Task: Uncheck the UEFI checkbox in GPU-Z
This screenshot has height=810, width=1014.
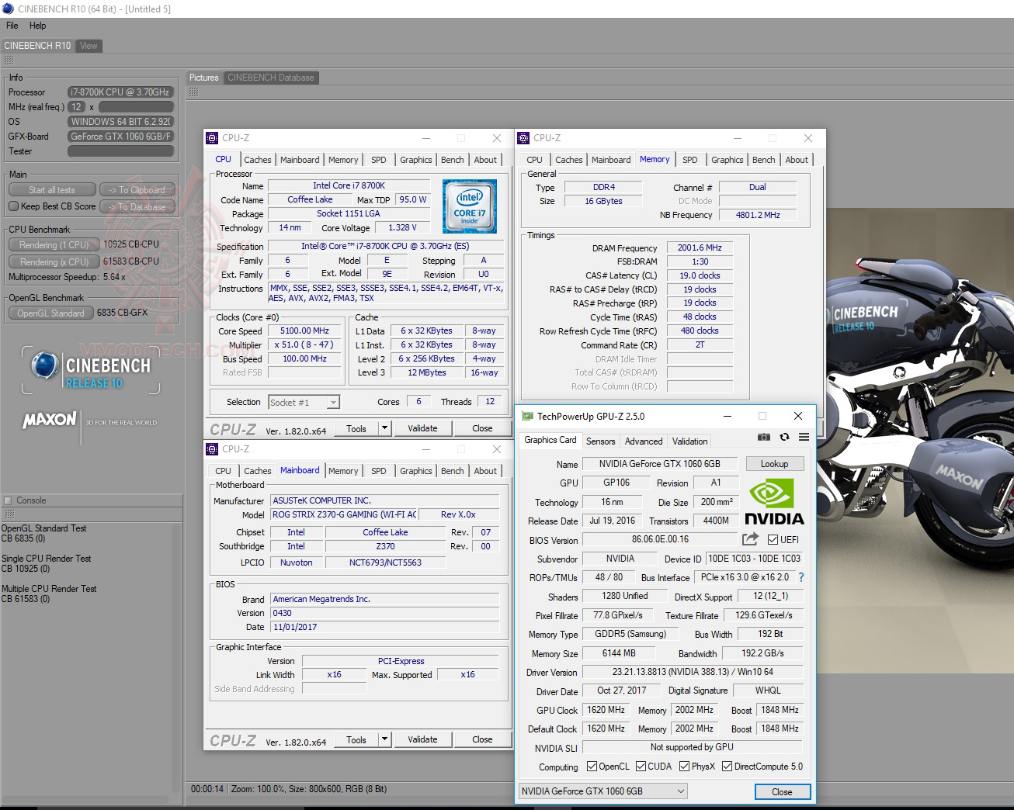Action: click(771, 538)
